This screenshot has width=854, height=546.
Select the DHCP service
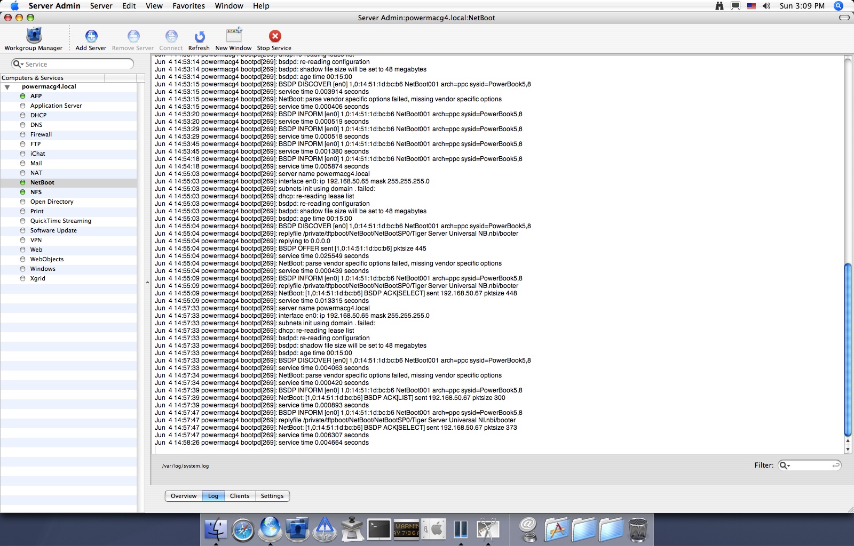(x=68, y=115)
